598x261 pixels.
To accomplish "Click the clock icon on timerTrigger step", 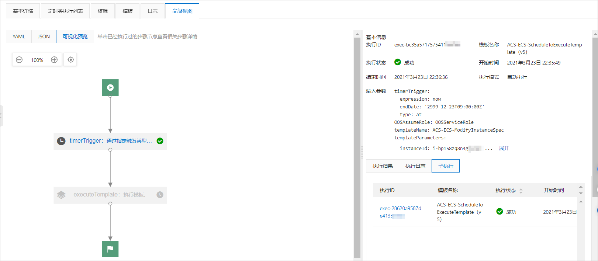I will (61, 141).
